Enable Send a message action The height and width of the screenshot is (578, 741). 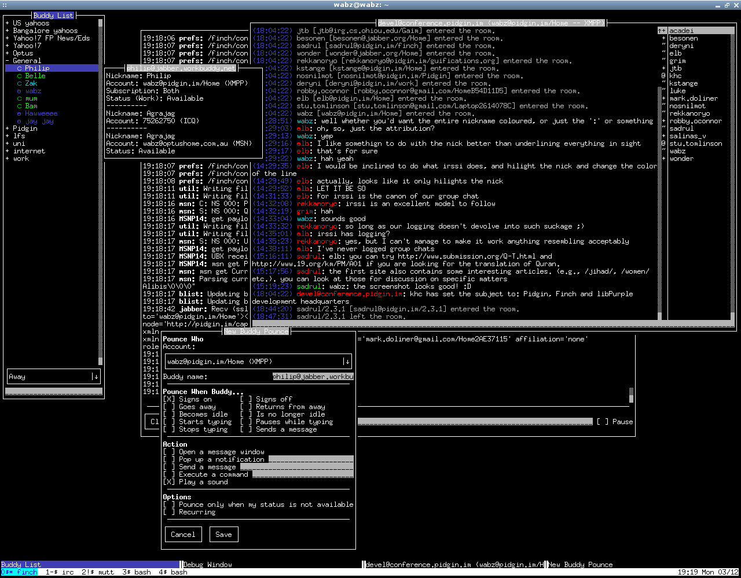[169, 467]
